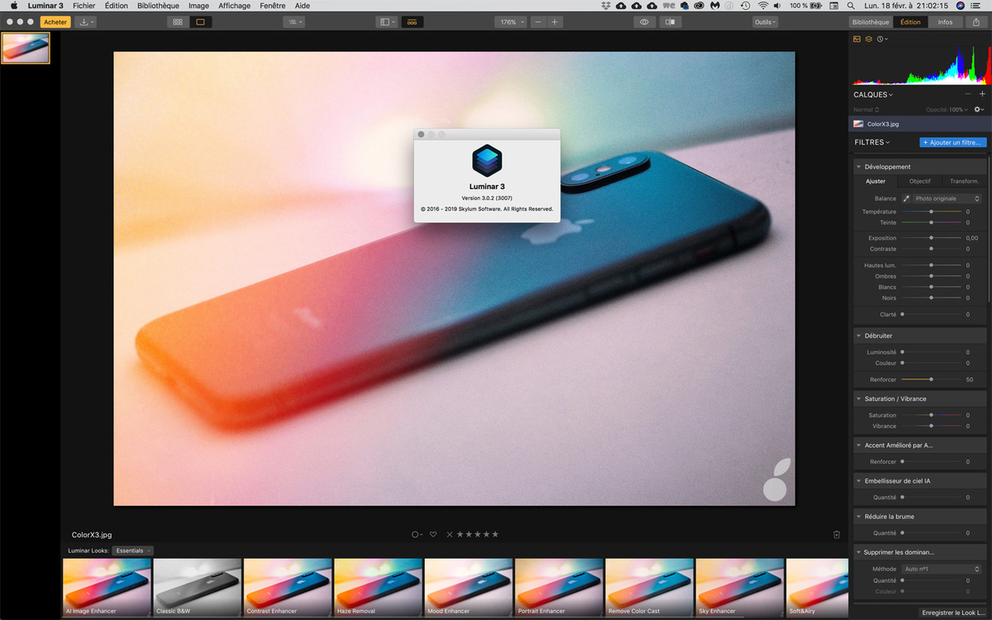
Task: Open Wi-Fi status in menu bar
Action: [762, 6]
